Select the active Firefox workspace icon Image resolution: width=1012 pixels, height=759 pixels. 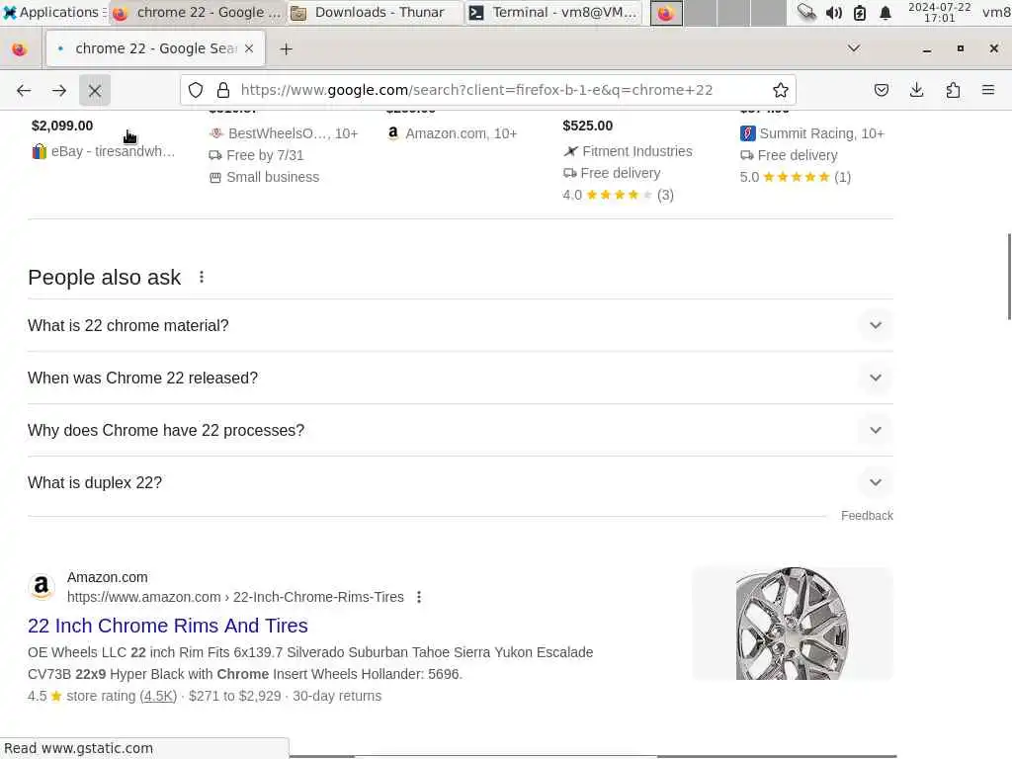point(666,12)
